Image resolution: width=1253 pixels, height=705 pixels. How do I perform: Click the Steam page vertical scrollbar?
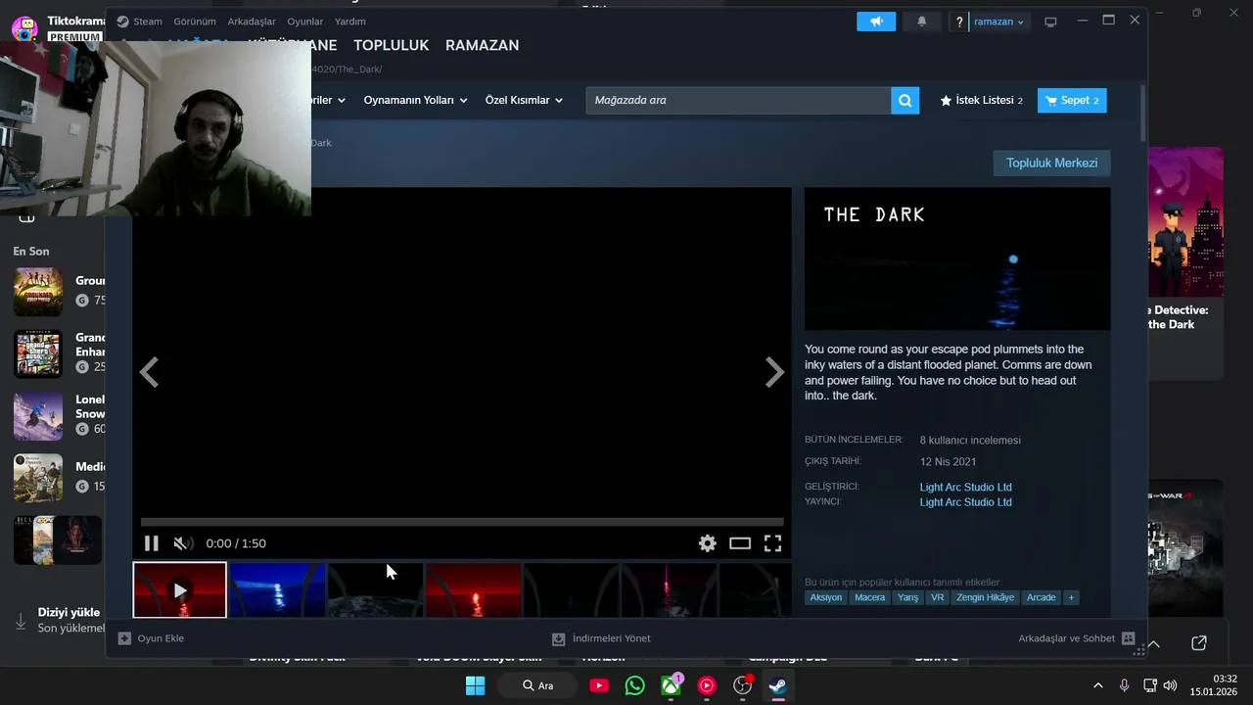(1141, 113)
